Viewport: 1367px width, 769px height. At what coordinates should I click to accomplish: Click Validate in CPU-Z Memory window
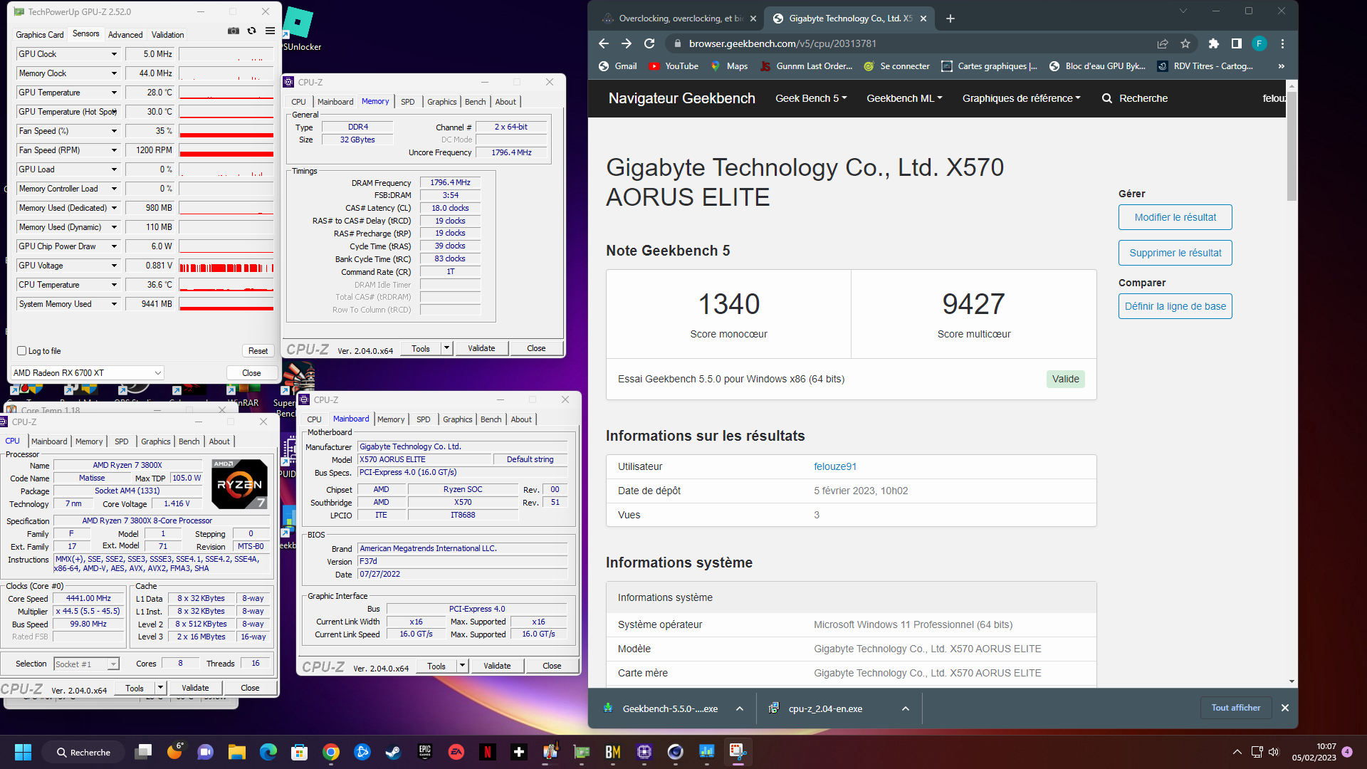click(481, 348)
